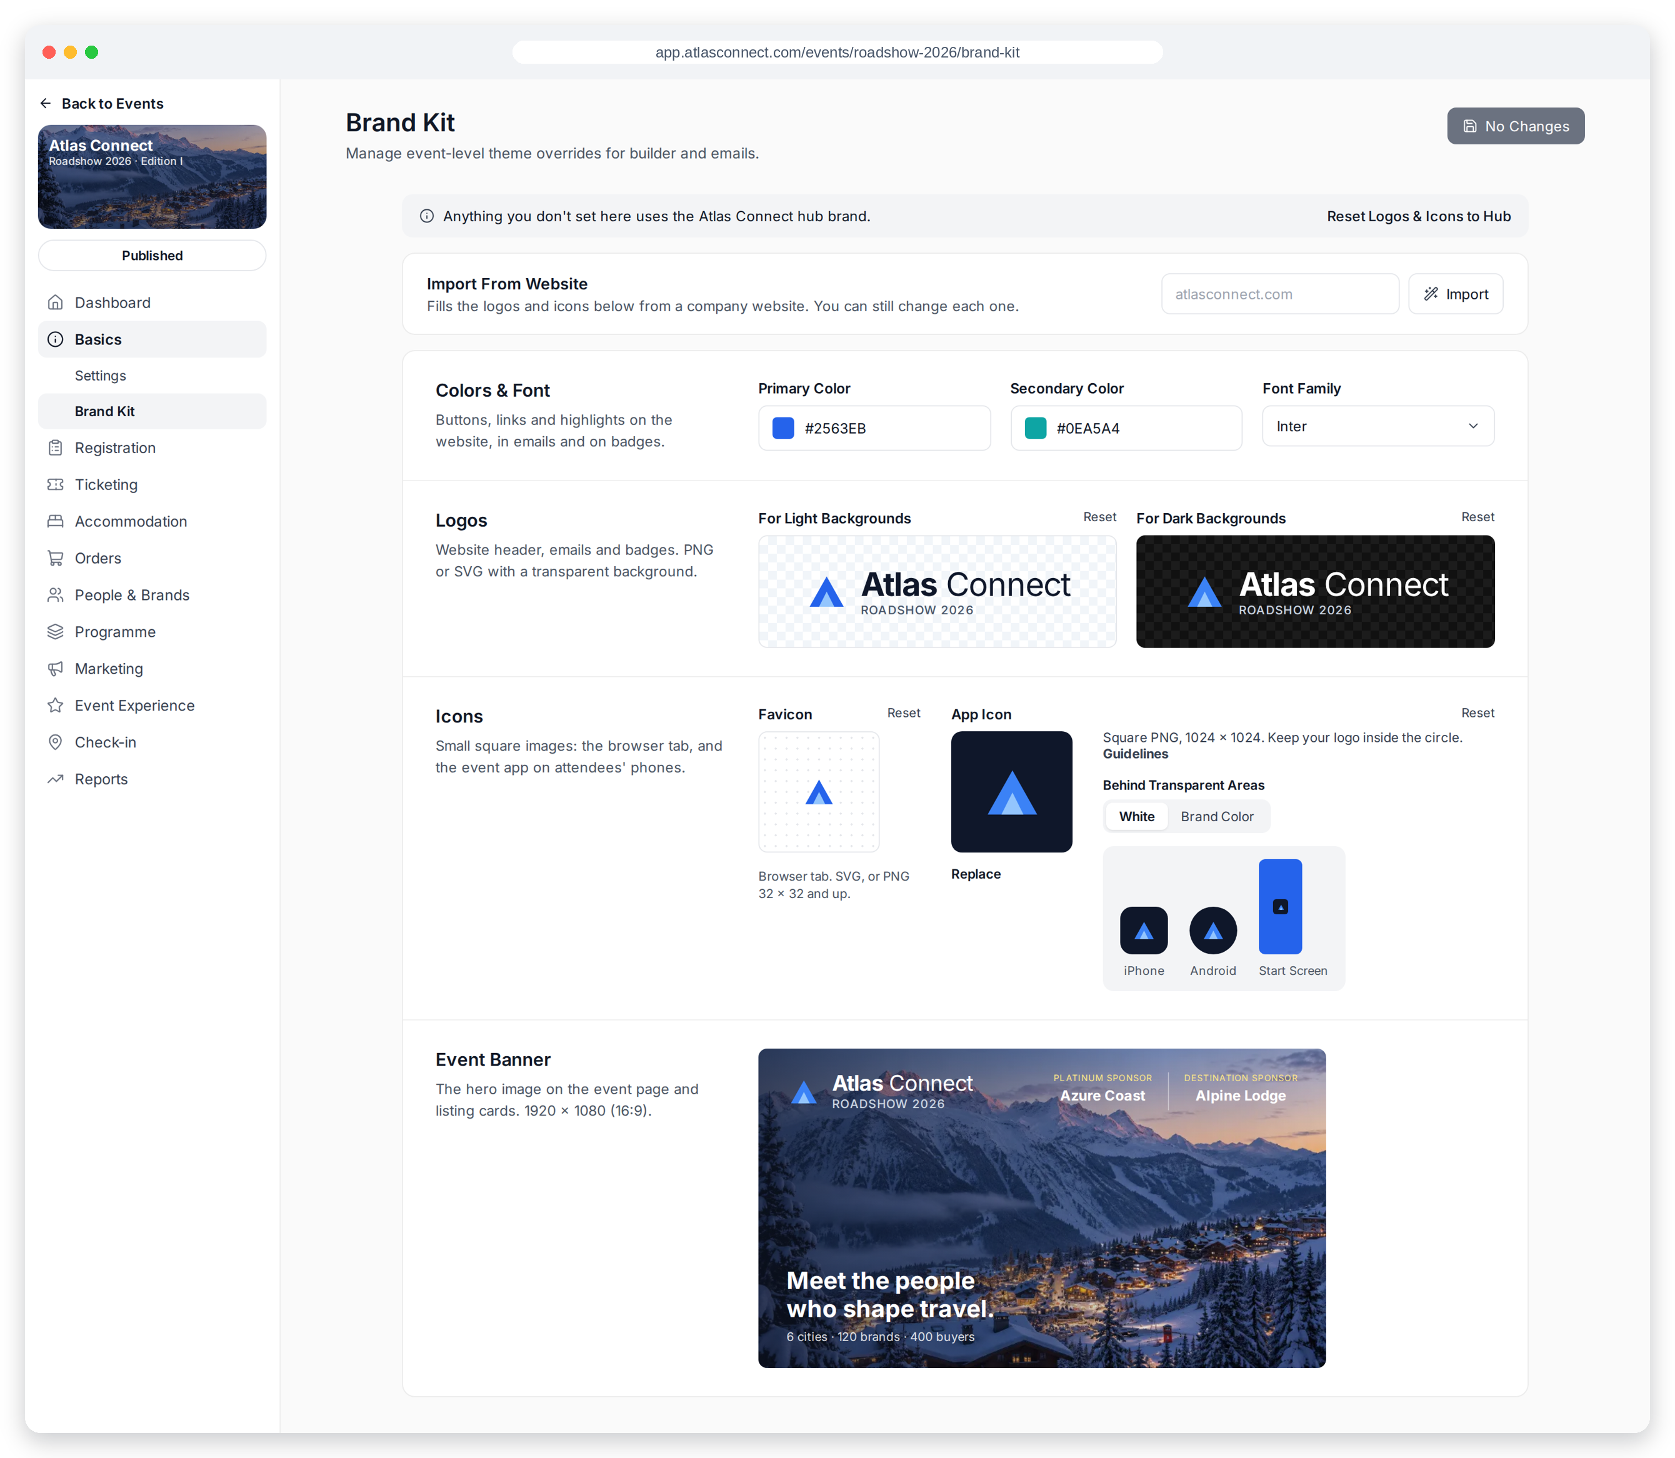
Task: Open the Settings sub-item
Action: click(x=152, y=375)
